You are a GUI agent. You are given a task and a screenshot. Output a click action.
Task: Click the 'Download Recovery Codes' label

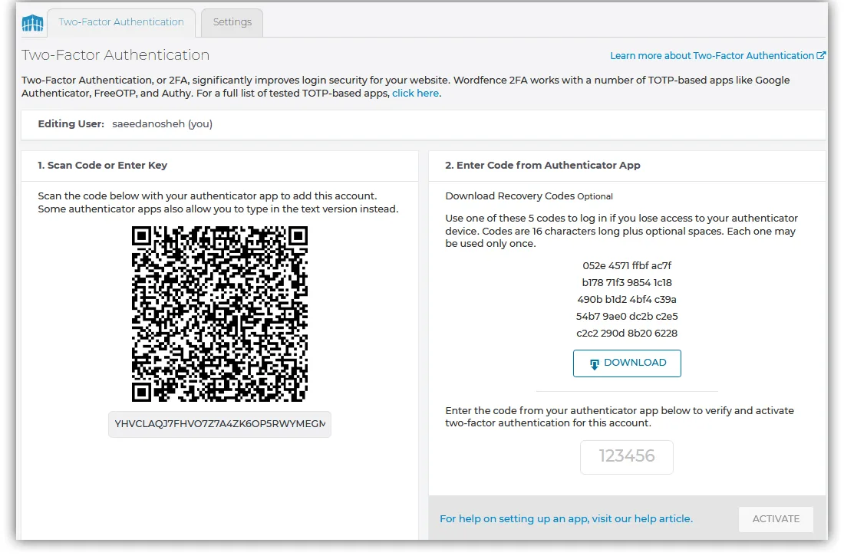(509, 196)
